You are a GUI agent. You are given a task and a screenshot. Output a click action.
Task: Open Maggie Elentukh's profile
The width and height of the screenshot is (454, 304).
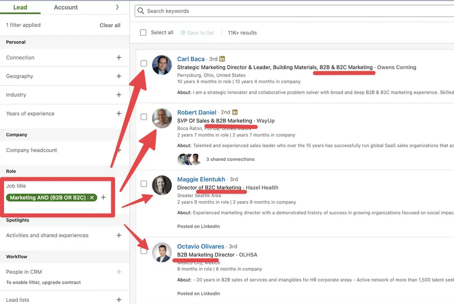(x=201, y=179)
